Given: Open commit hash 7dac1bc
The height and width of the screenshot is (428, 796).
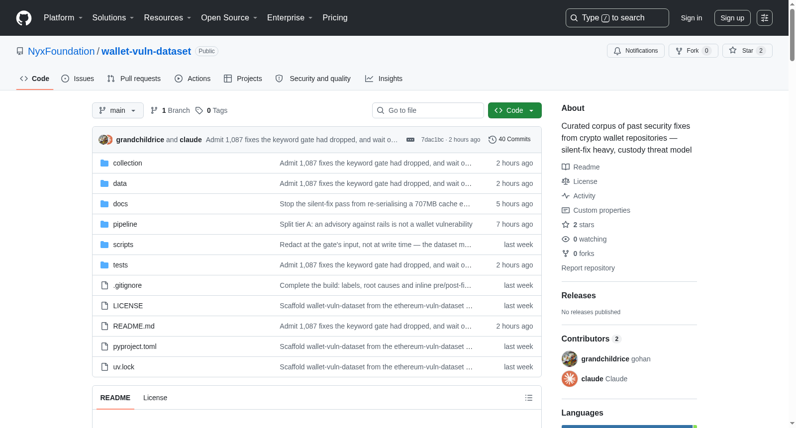Looking at the screenshot, I should coord(432,140).
